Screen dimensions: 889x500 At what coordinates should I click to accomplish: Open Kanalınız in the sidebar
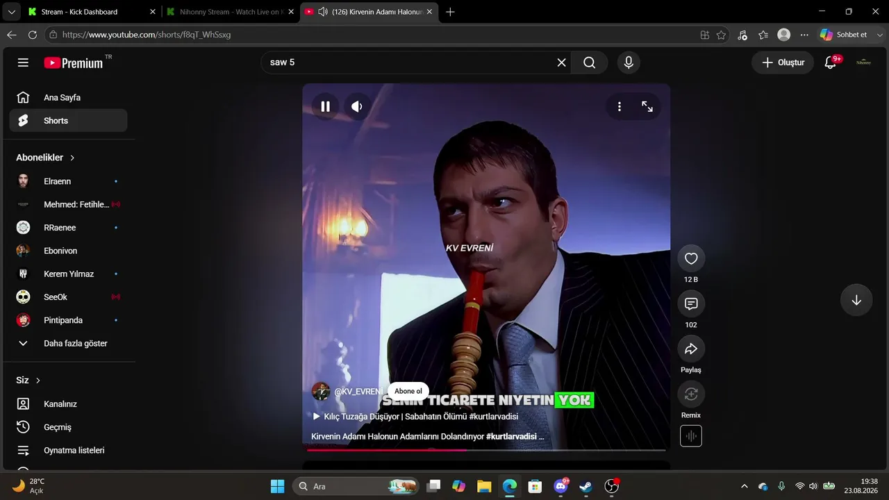(x=68, y=403)
